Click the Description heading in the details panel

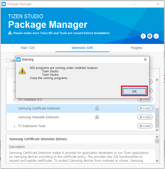pyautogui.click(x=17, y=147)
